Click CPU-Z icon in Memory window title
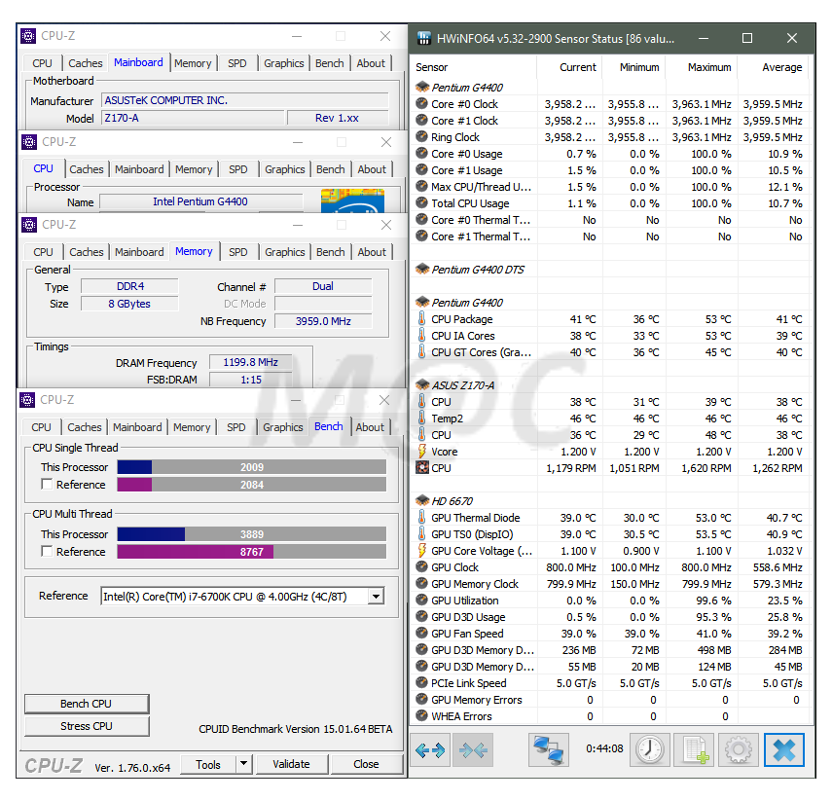Screen dimensions: 832x801 (x=28, y=225)
